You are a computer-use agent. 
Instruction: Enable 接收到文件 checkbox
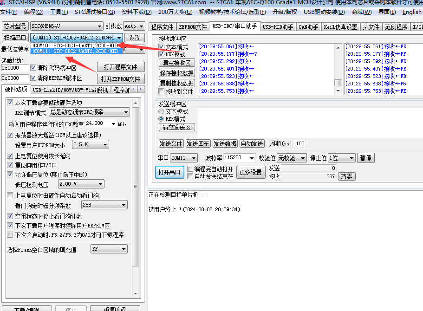tap(161, 91)
